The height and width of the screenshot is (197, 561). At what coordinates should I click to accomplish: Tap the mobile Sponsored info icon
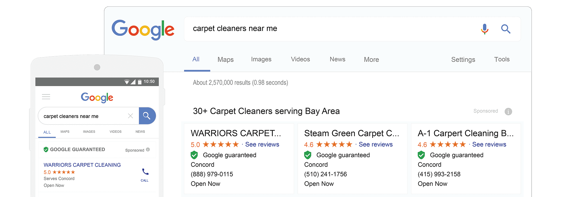click(x=148, y=150)
